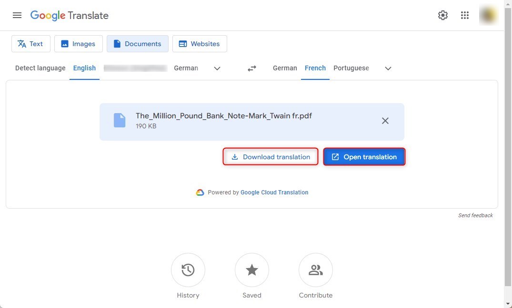
Task: Open the main hamburger menu
Action: 17,15
